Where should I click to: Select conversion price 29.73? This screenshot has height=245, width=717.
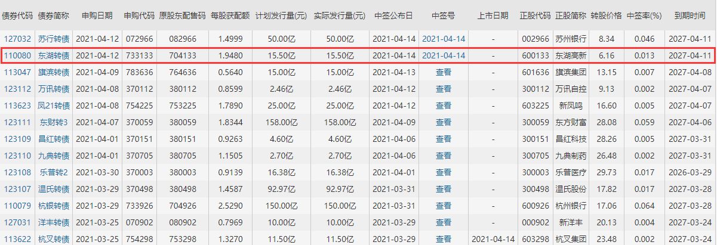(x=606, y=172)
